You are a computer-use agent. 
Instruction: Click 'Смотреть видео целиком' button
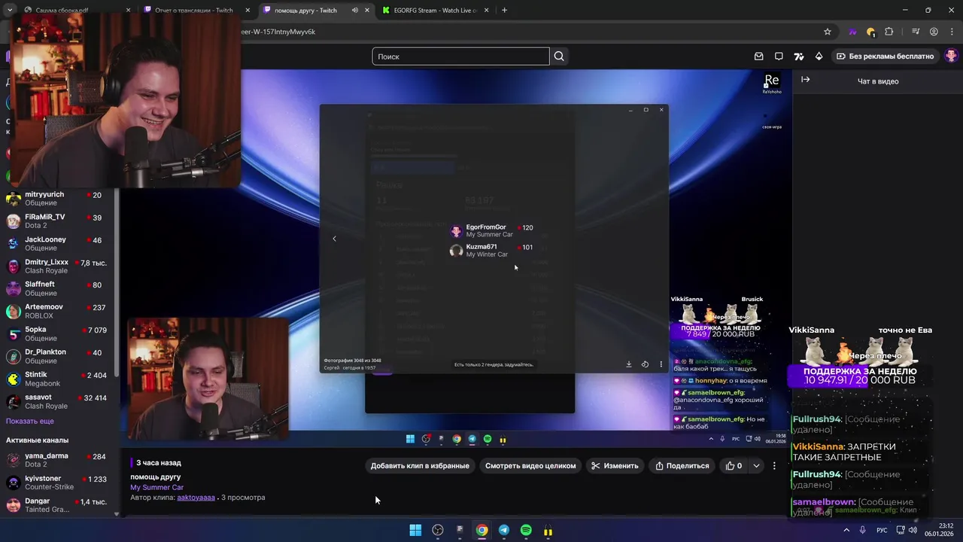tap(530, 466)
